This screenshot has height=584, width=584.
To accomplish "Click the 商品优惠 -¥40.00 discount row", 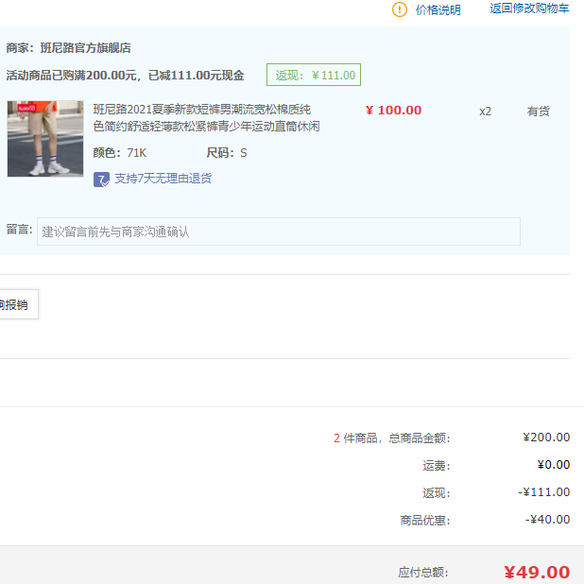I will 547,520.
